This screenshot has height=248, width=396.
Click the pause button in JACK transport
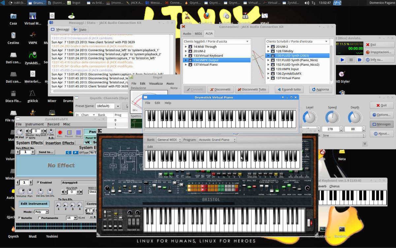point(351,60)
